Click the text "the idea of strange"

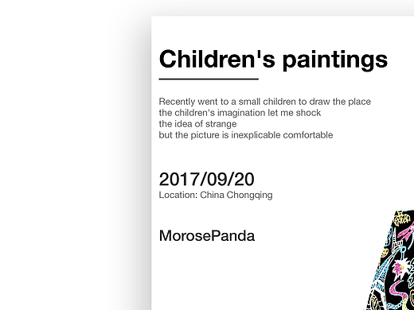click(x=197, y=124)
